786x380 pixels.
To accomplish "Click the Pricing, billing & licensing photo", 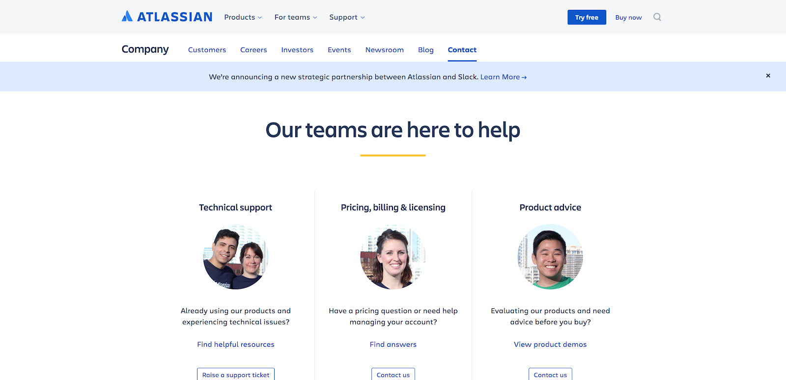I will tap(393, 256).
